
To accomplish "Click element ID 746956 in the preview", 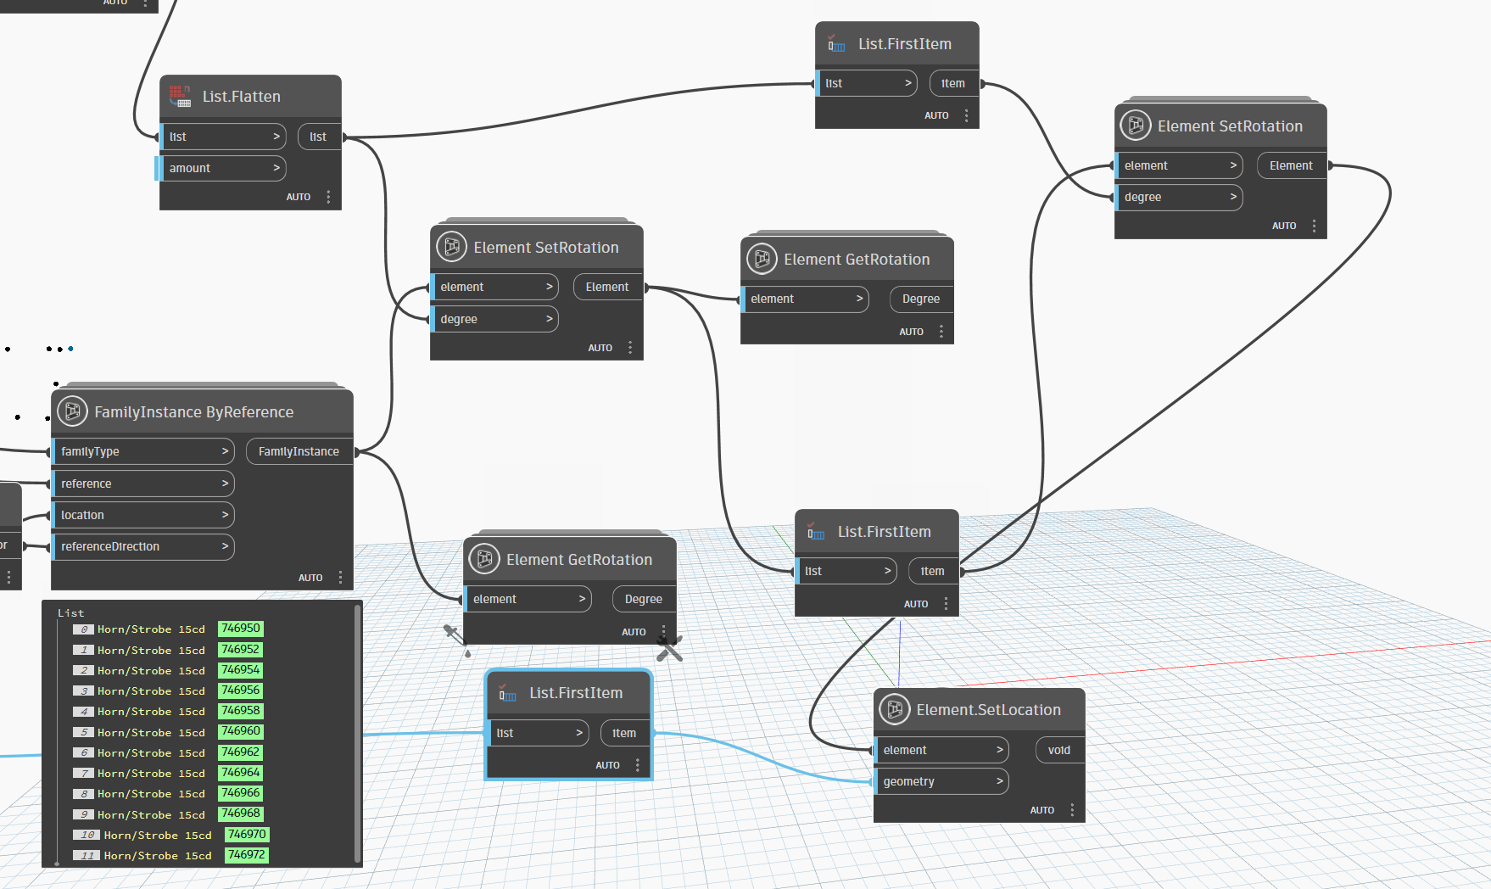I will 241,691.
